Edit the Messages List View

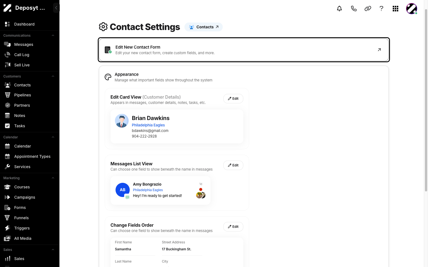pos(233,165)
